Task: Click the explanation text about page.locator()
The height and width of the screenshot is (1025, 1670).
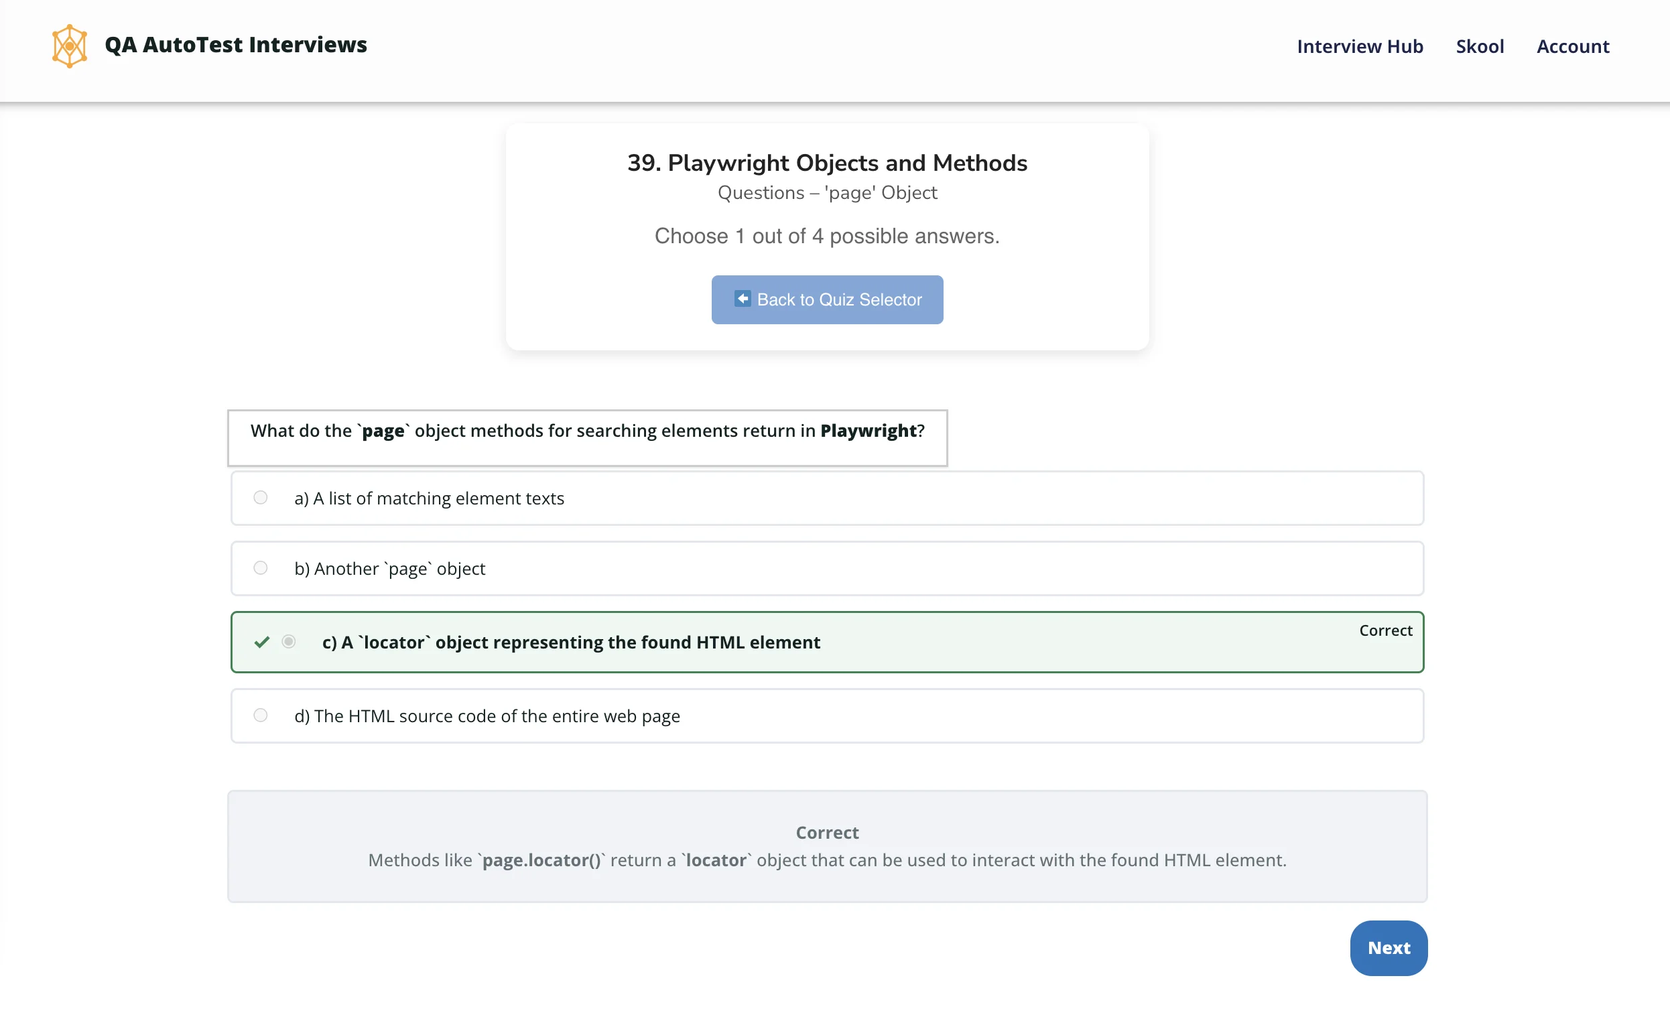Action: [827, 860]
